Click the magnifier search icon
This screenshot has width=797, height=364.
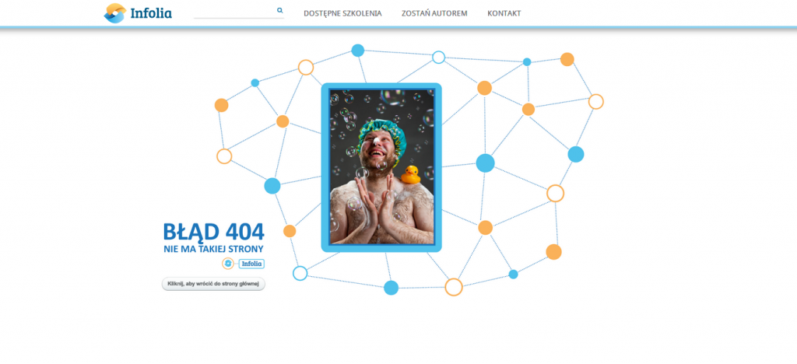[279, 10]
